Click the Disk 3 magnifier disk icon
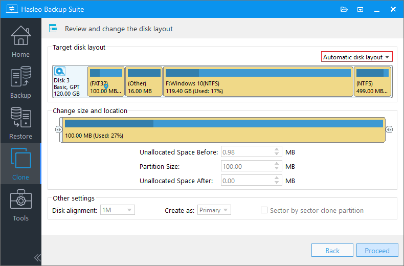Viewport: 404px width, 266px height. (60, 71)
